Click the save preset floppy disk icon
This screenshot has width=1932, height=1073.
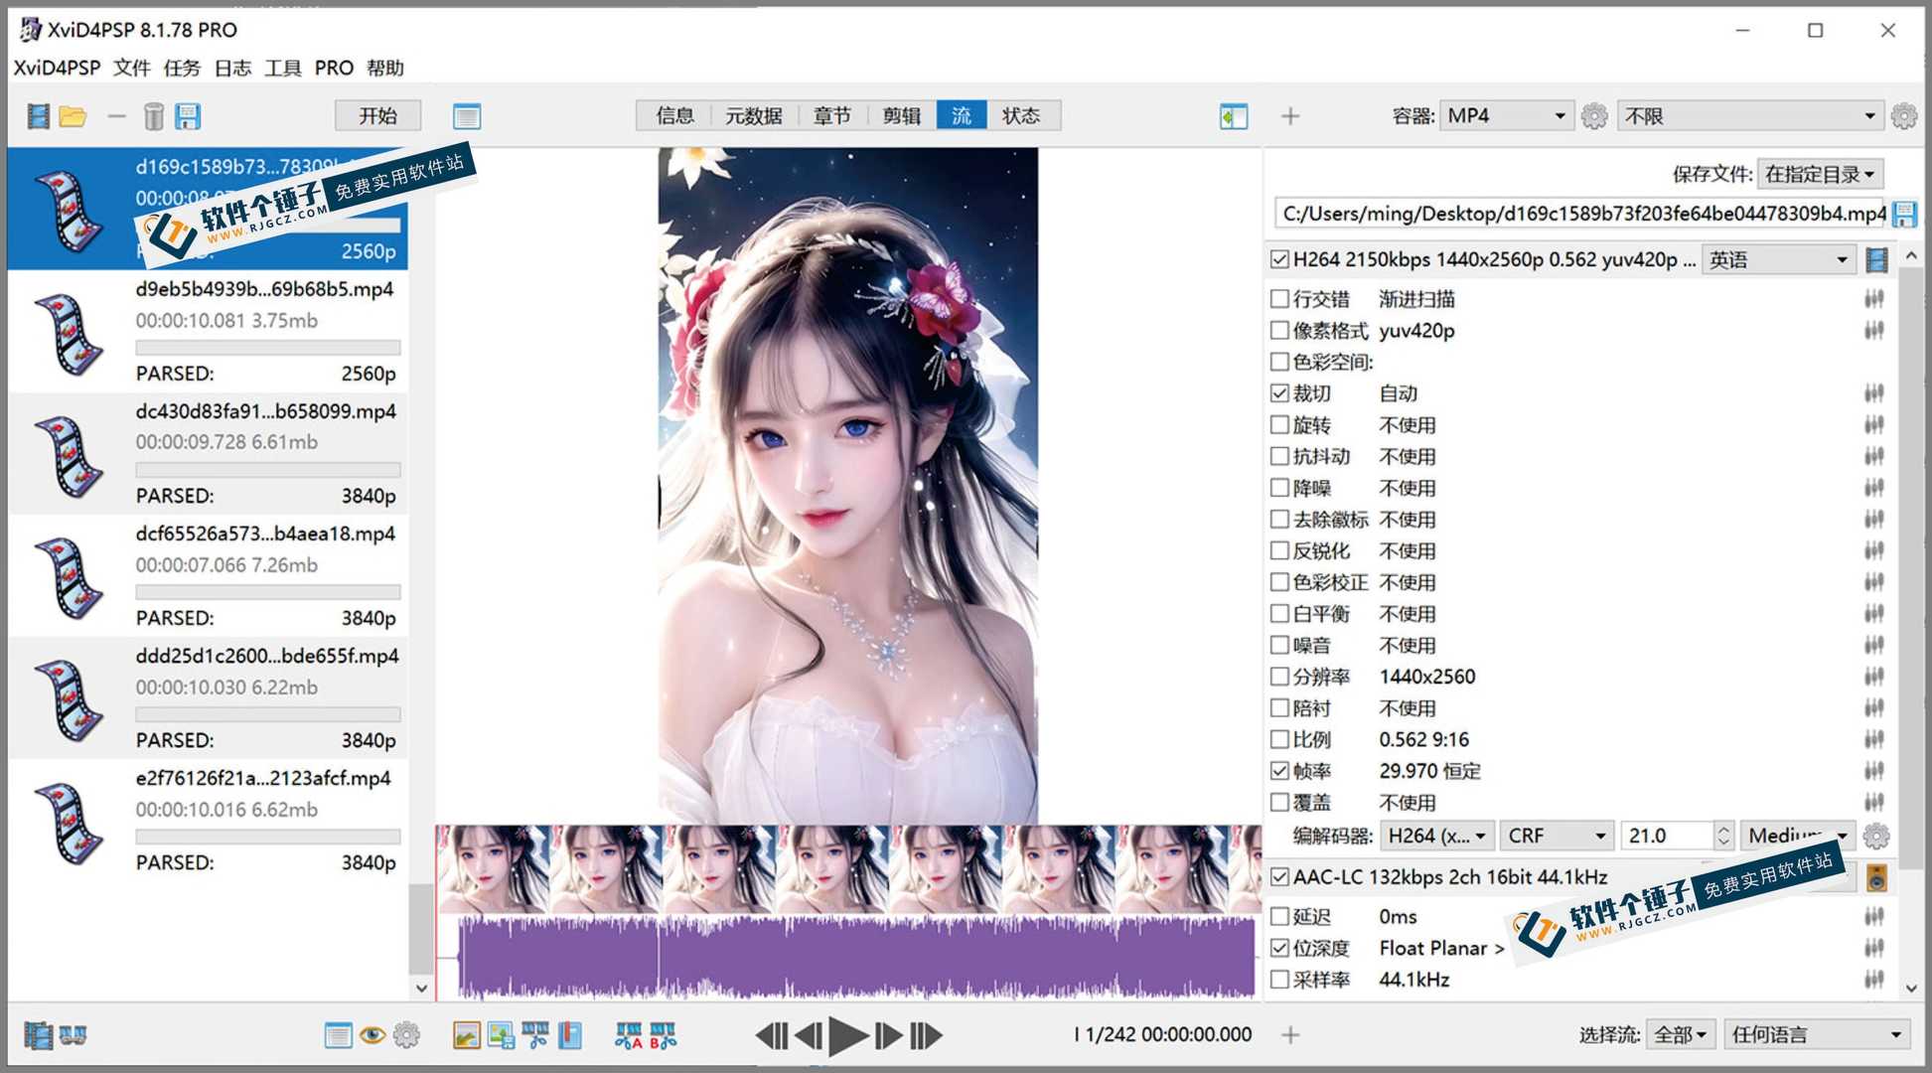[188, 115]
